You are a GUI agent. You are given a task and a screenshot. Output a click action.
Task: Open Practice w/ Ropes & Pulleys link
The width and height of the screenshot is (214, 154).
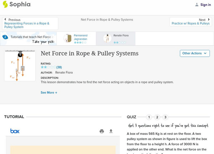click(x=190, y=24)
